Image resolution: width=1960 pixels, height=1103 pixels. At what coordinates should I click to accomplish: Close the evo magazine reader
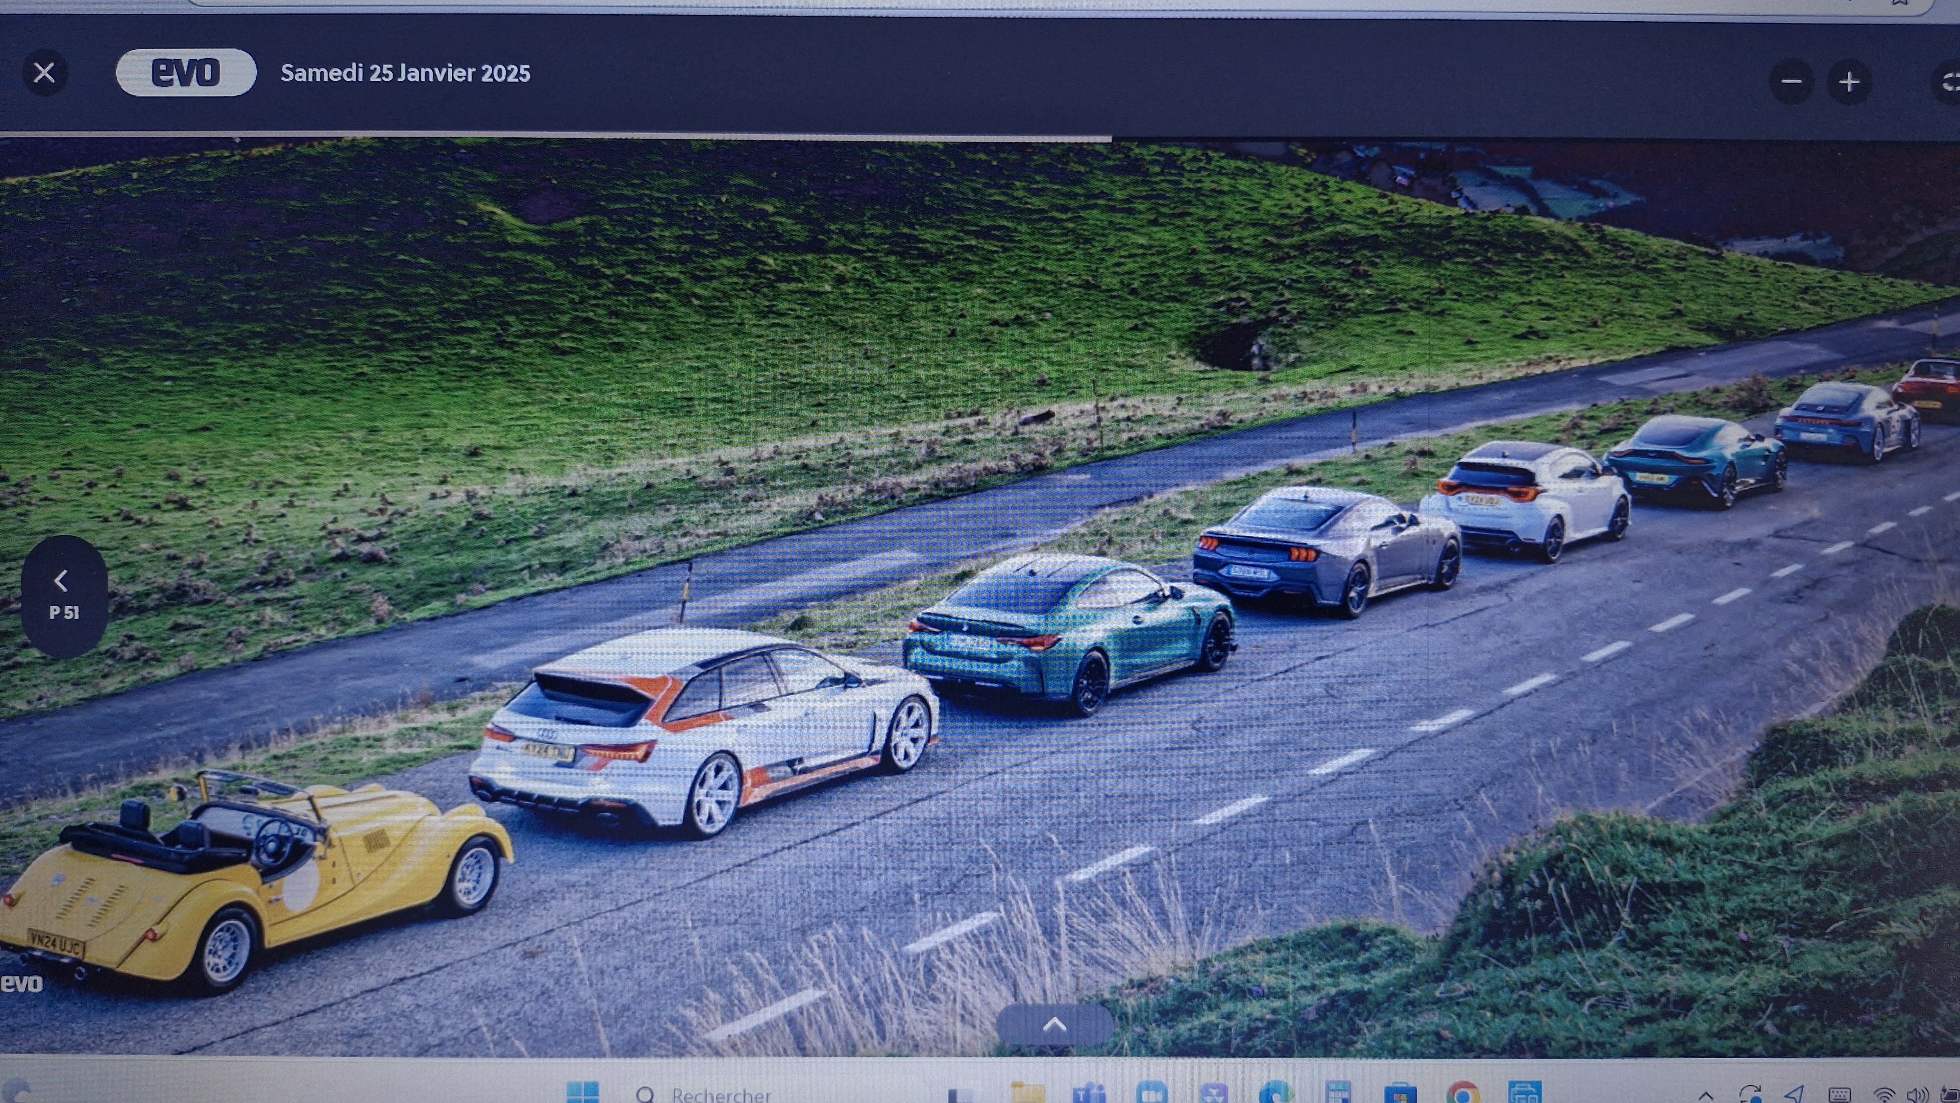click(x=45, y=73)
